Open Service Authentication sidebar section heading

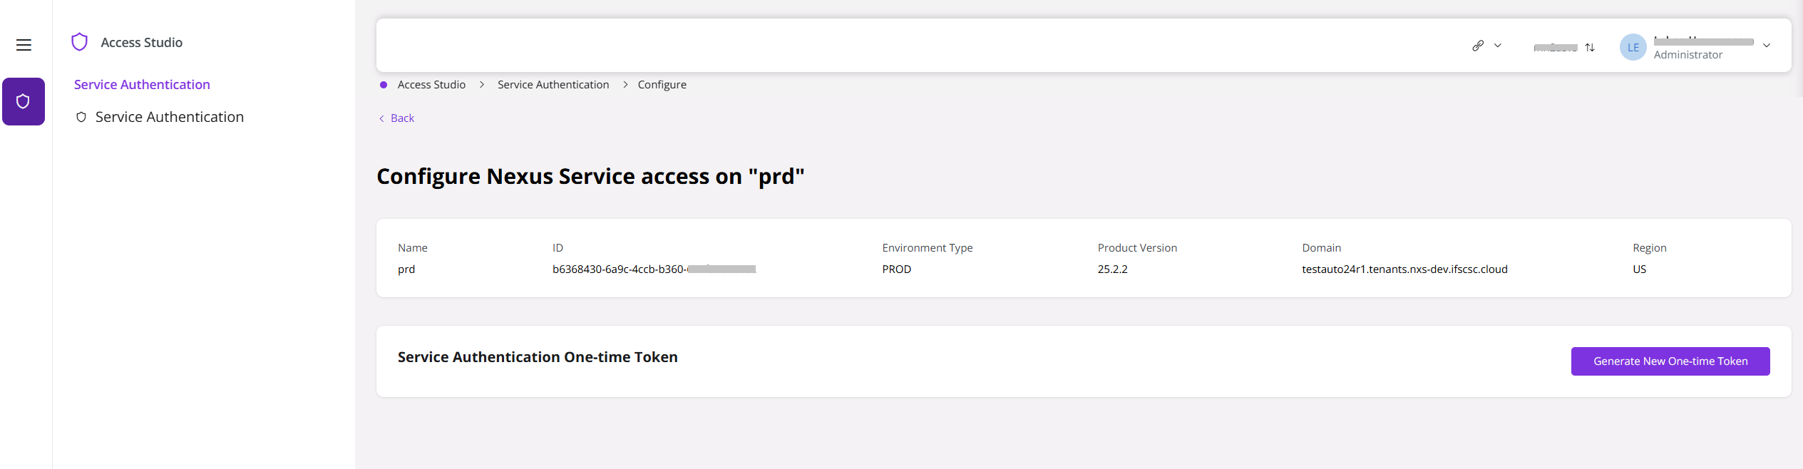click(x=142, y=84)
